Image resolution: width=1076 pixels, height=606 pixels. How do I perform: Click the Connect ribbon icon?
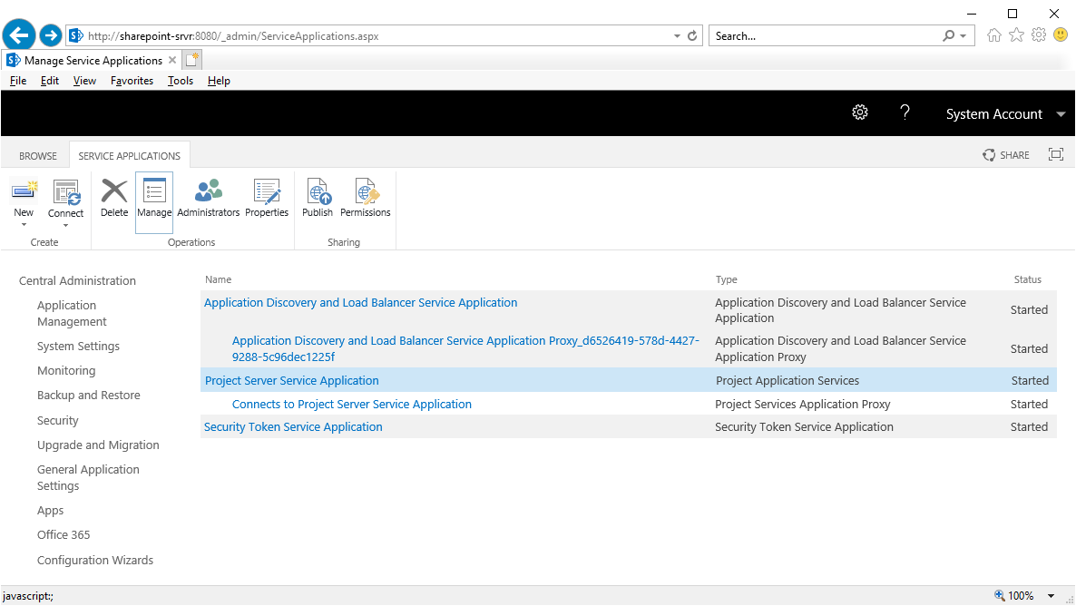click(x=66, y=192)
